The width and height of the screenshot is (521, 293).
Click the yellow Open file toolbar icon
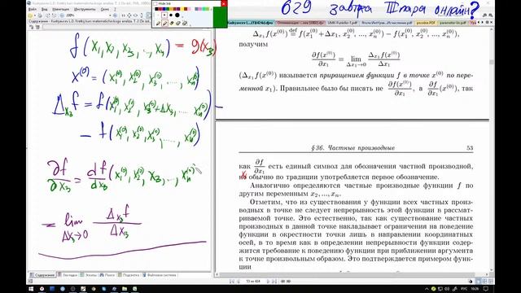point(30,15)
